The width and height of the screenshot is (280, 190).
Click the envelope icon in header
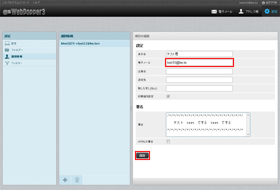(x=214, y=11)
